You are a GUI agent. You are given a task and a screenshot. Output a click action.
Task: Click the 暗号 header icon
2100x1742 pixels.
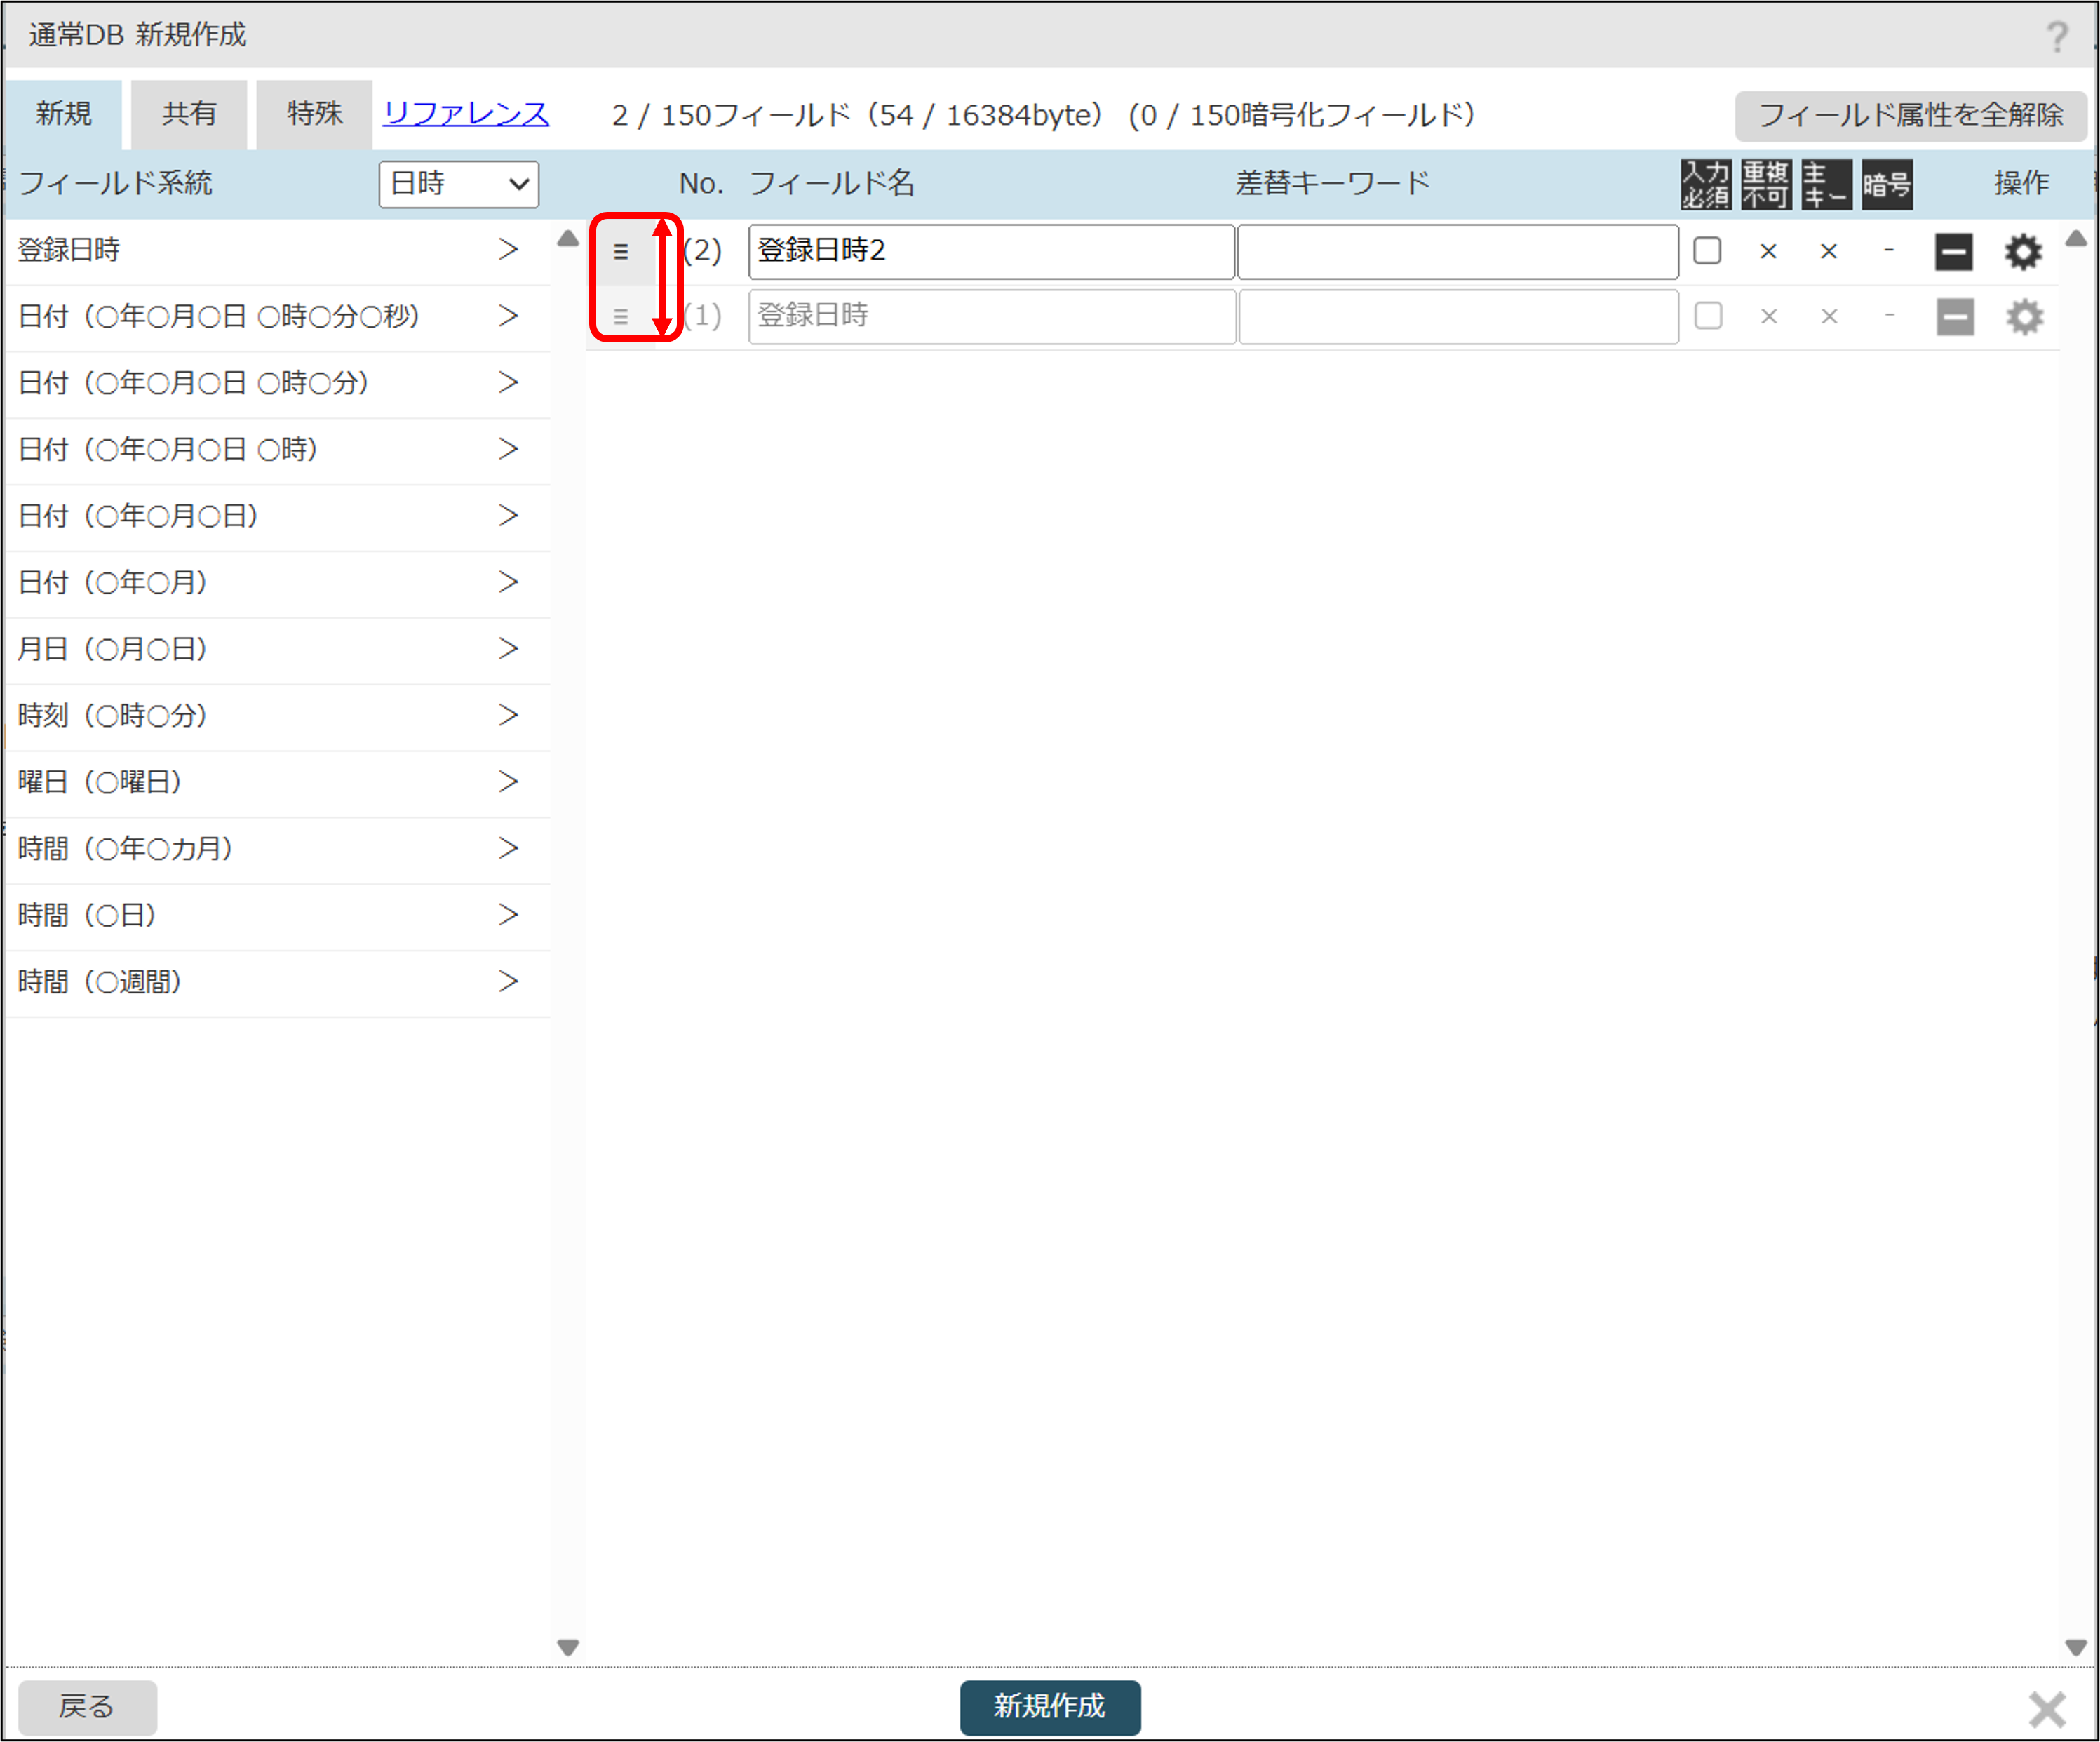1886,185
